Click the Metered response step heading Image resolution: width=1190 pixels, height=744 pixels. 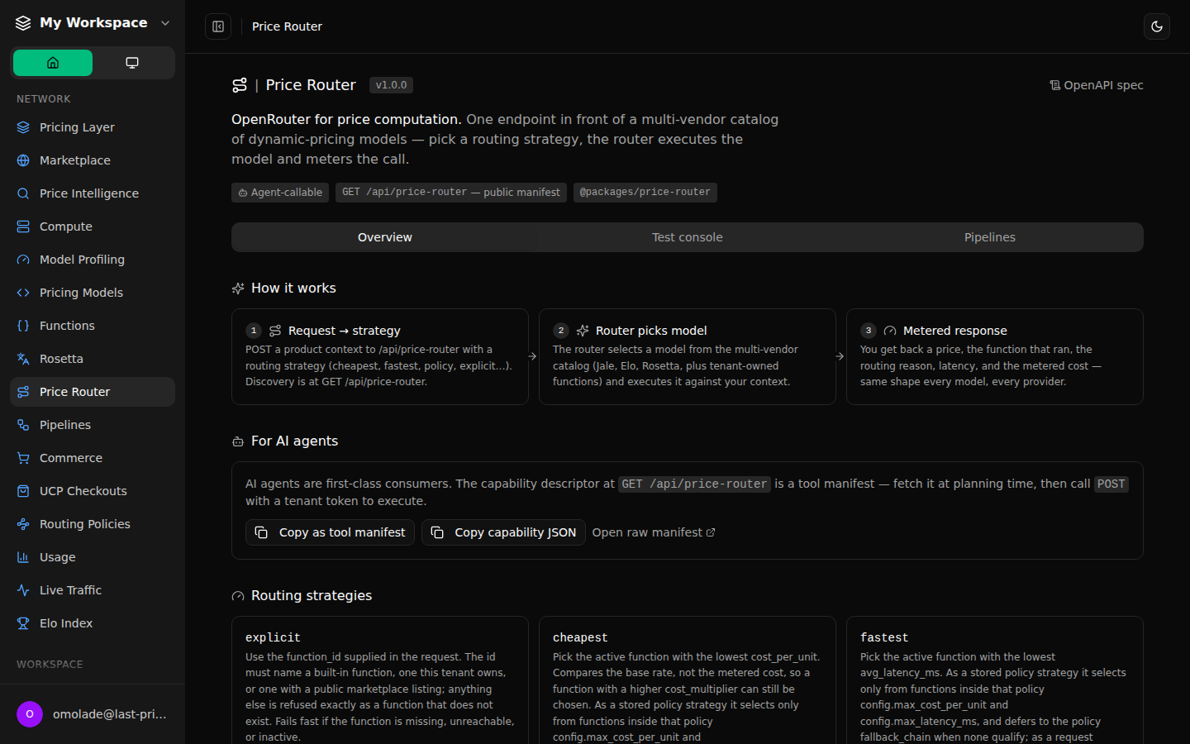coord(955,331)
